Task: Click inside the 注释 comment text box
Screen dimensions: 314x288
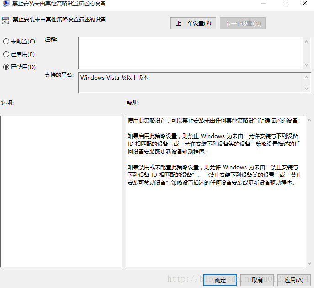Action: click(191, 53)
